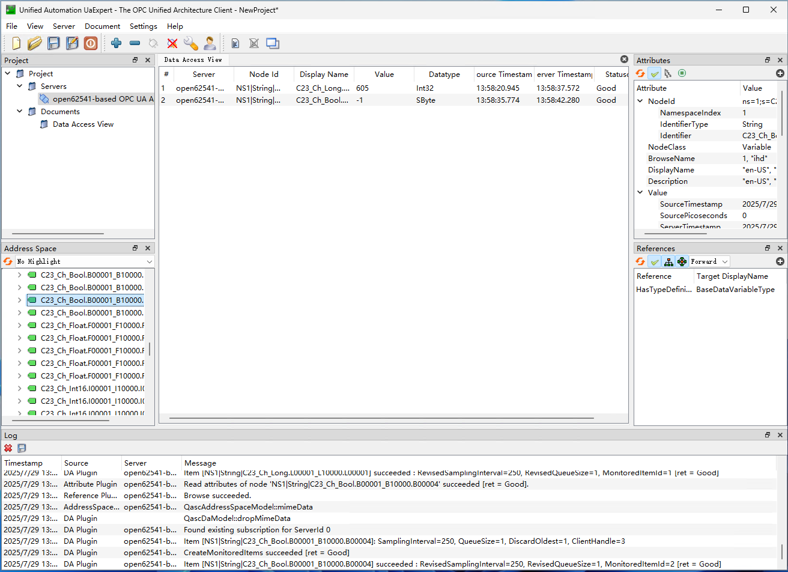The image size is (788, 572).
Task: Open the Document menu
Action: coord(102,26)
